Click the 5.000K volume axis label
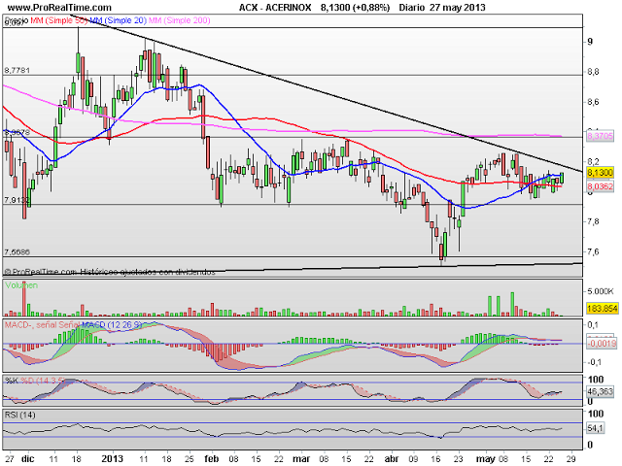Screen dimensions: 622x466 601,291
